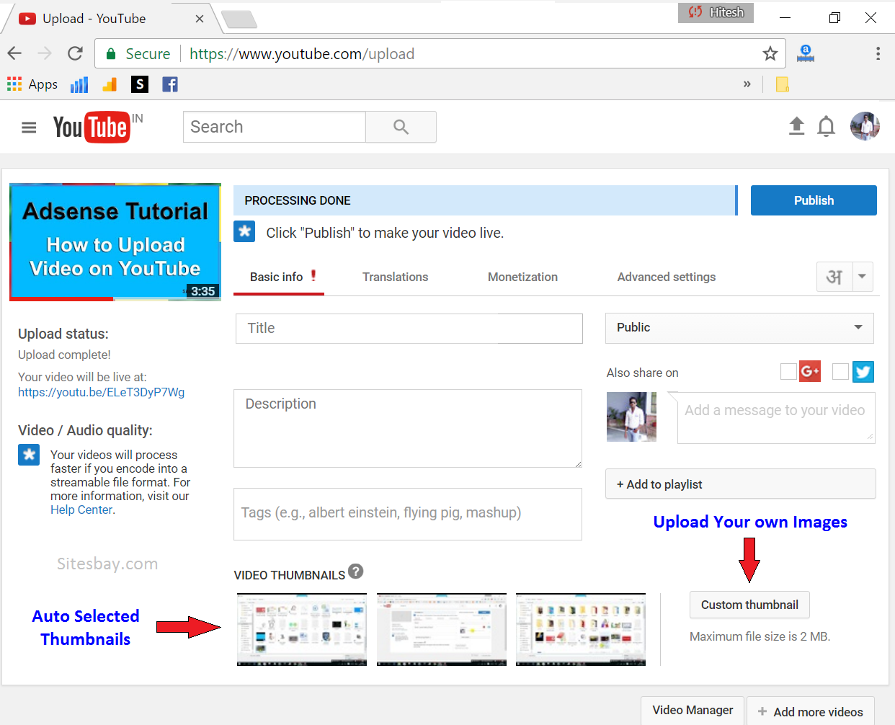Image resolution: width=895 pixels, height=725 pixels.
Task: Click into the Description text area
Action: tap(408, 429)
